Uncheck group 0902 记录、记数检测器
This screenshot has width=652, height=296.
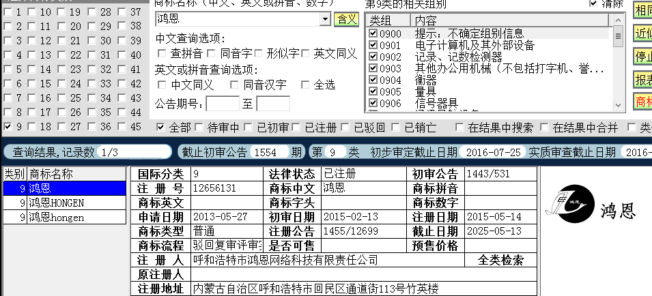pyautogui.click(x=373, y=57)
